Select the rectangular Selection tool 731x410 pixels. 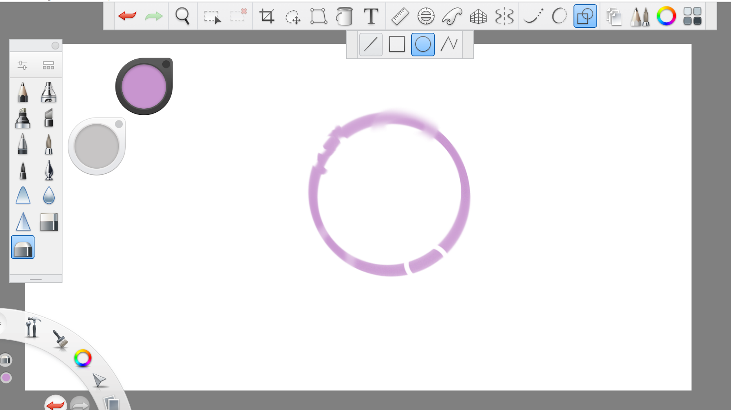(x=212, y=16)
